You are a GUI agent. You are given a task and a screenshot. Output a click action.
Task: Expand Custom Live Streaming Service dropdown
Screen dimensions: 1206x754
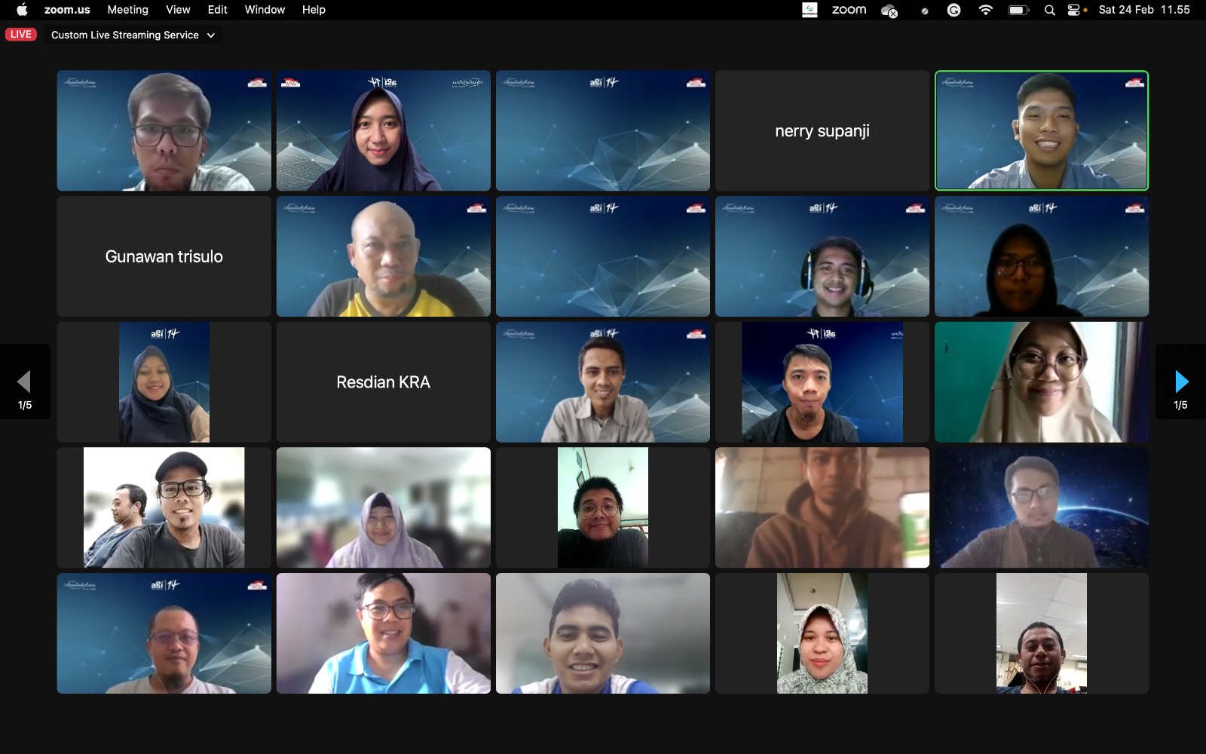tap(133, 35)
